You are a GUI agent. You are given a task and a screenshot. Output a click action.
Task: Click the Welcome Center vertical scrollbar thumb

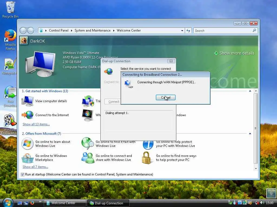coord(256,128)
